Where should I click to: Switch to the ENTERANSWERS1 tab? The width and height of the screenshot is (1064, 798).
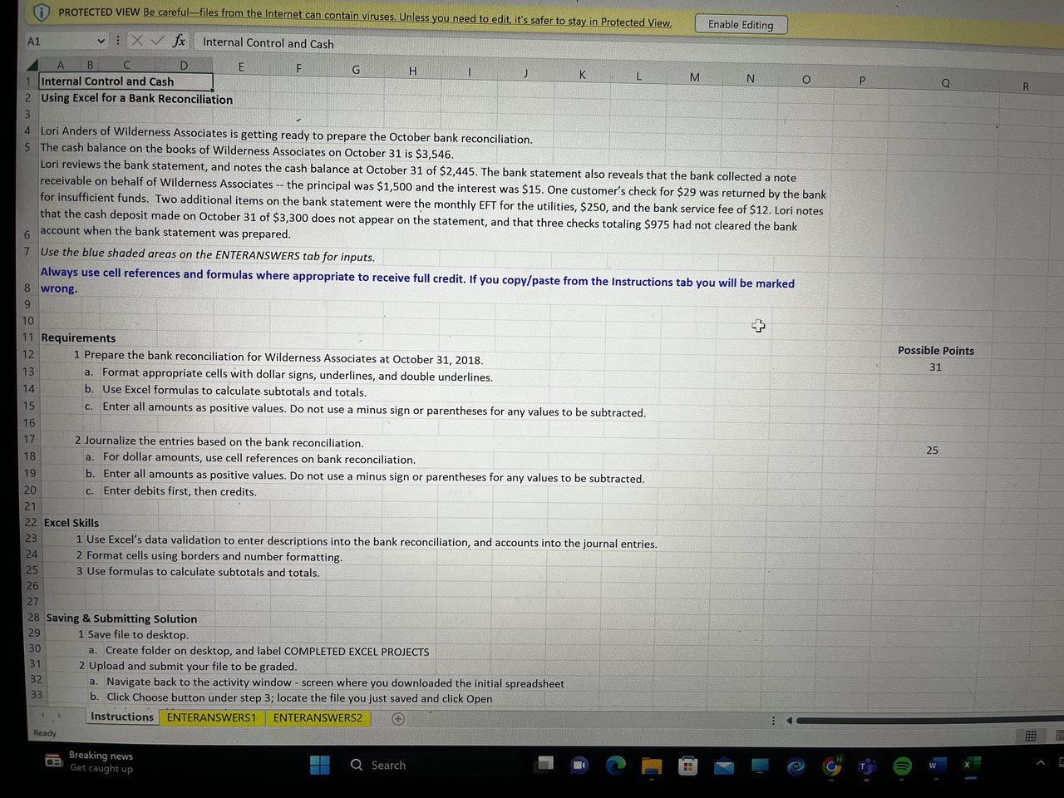(x=210, y=717)
